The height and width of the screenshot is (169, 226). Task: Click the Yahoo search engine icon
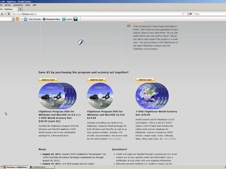(x=191, y=14)
